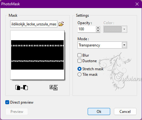Screen dimensions: 142x120
Task: Click the mask filename text field
Action: pos(34,24)
